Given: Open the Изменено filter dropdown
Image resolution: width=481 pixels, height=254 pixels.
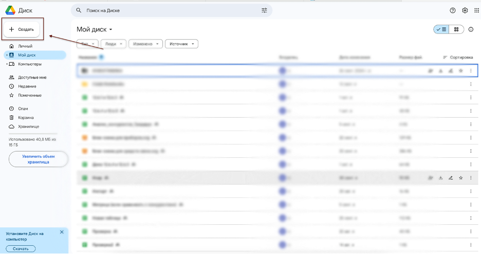Looking at the screenshot, I should click(x=145, y=44).
